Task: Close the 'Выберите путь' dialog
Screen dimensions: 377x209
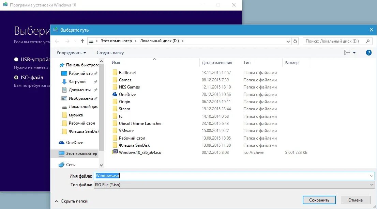Action: [x=372, y=30]
